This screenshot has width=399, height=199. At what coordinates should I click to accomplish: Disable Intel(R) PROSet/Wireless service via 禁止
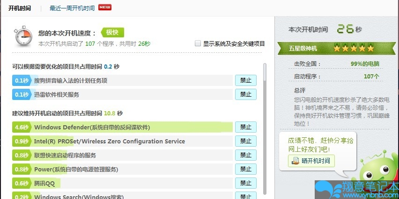[x=245, y=141]
